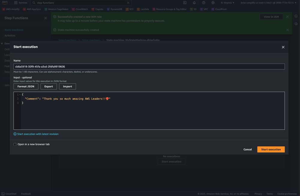Open Cognito favorite shortcut
Image resolution: width=300 pixels, height=196 pixels.
(97, 9)
